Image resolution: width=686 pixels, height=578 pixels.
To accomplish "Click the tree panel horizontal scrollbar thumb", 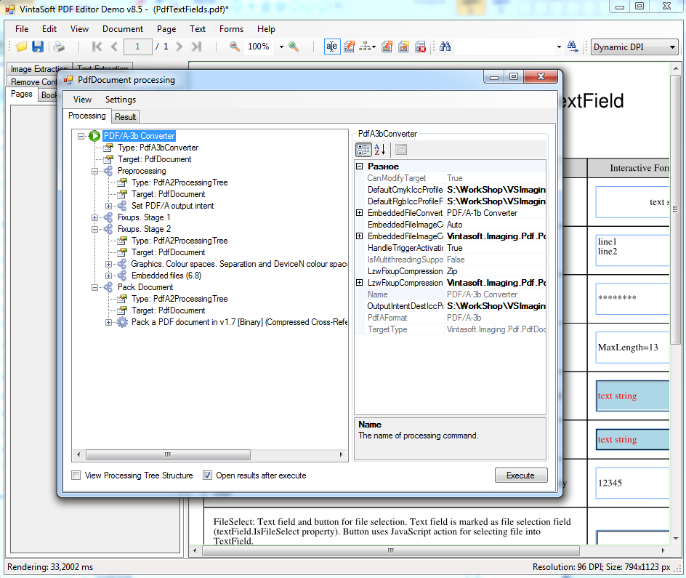I will coord(168,454).
